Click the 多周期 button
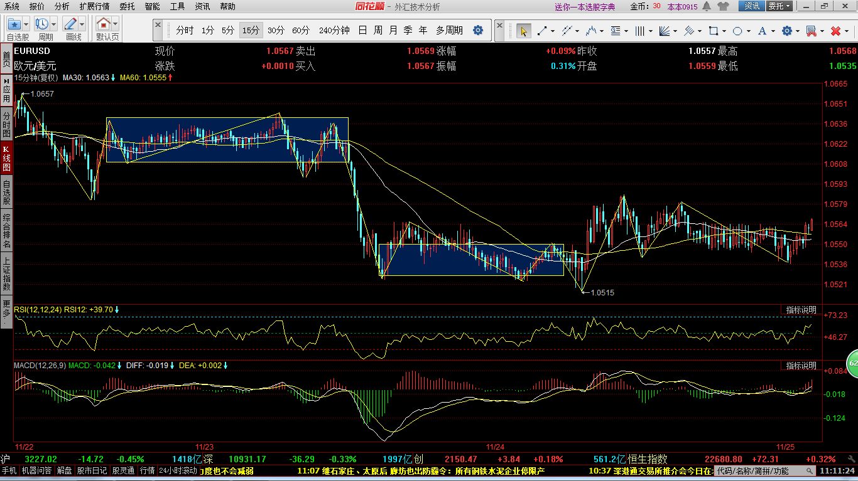Screen dimensions: 858x481 [x=449, y=30]
